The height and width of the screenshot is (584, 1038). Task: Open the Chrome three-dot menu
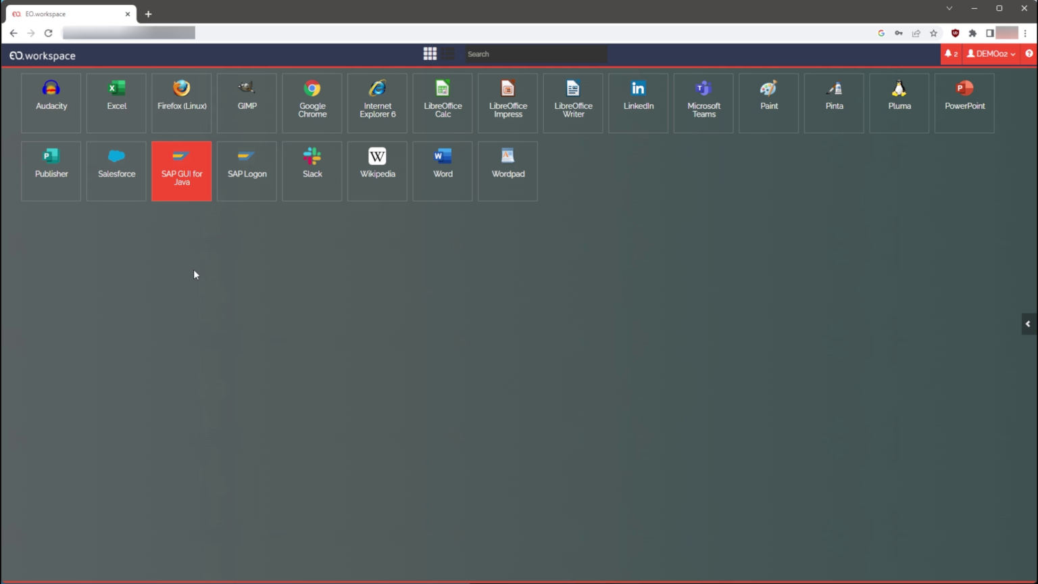1025,33
